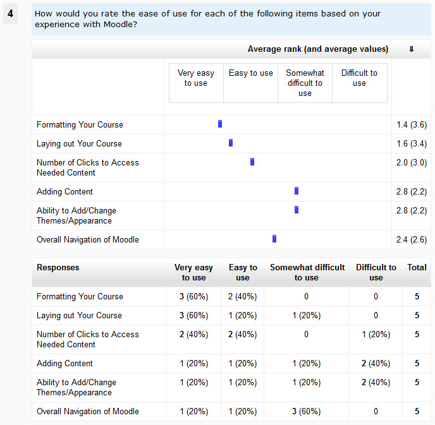Click the 'Difficult to use' box in the chart scale
The height and width of the screenshot is (425, 435).
point(359,78)
